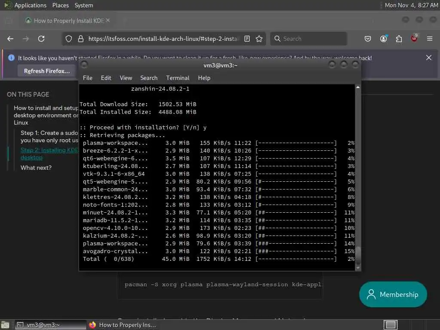The height and width of the screenshot is (330, 440).
Task: Toggle reader view icon in address bar
Action: [x=247, y=39]
